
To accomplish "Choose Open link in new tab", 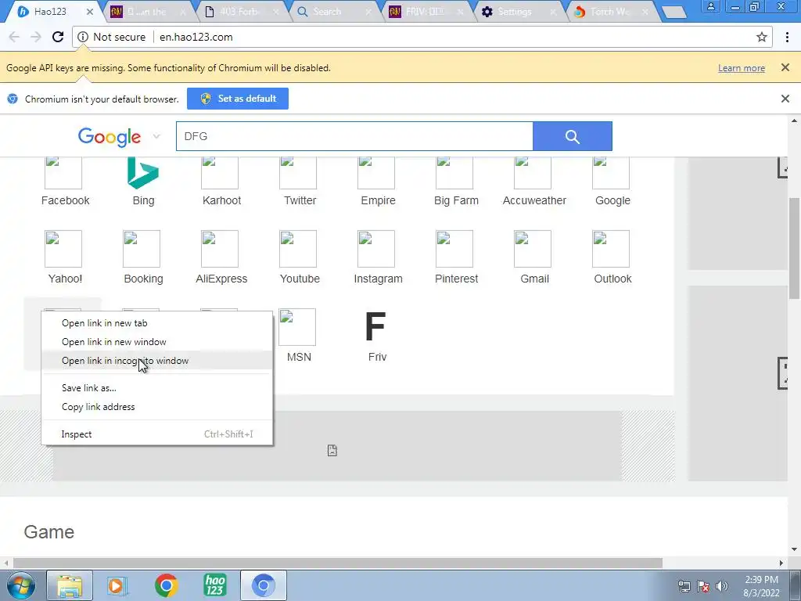I will click(x=156, y=323).
